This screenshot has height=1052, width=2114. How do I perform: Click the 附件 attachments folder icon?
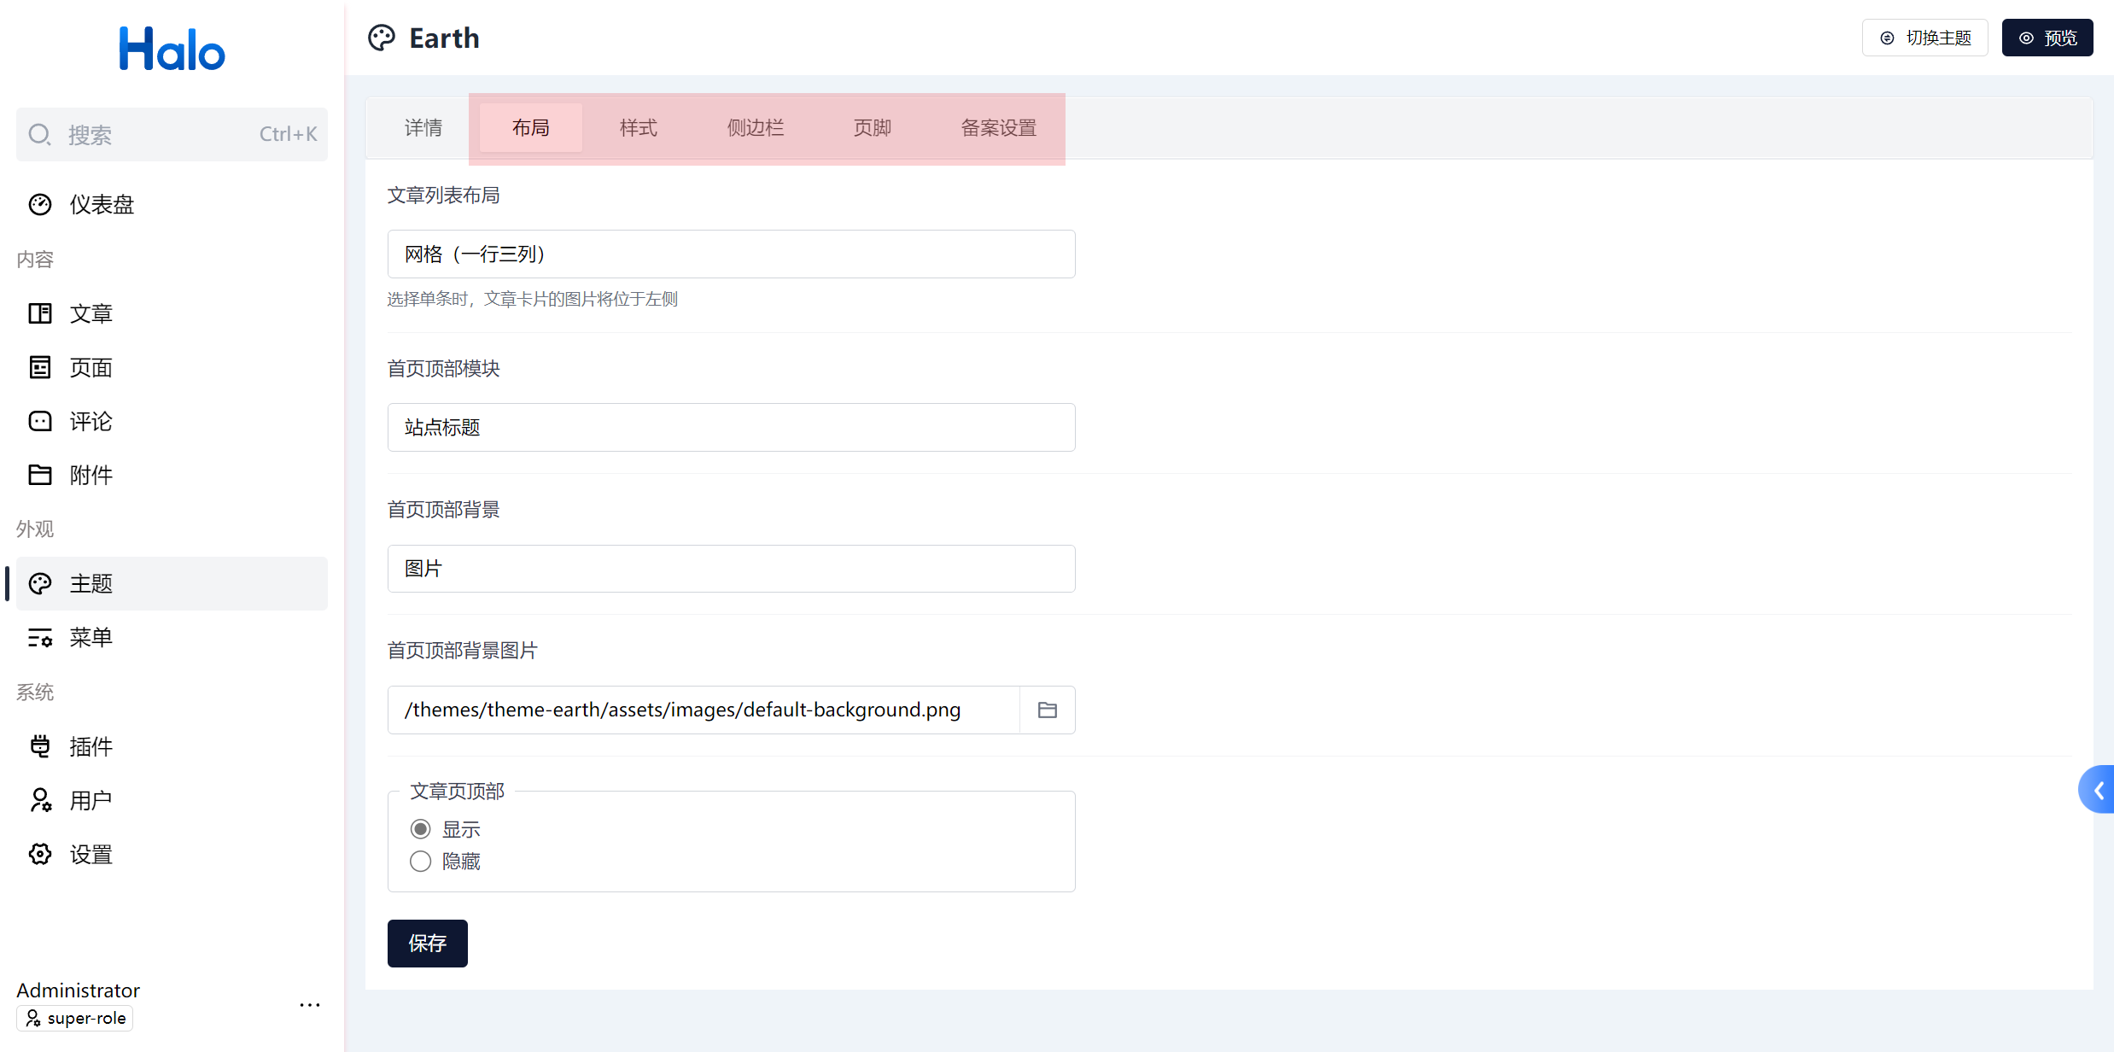click(40, 475)
